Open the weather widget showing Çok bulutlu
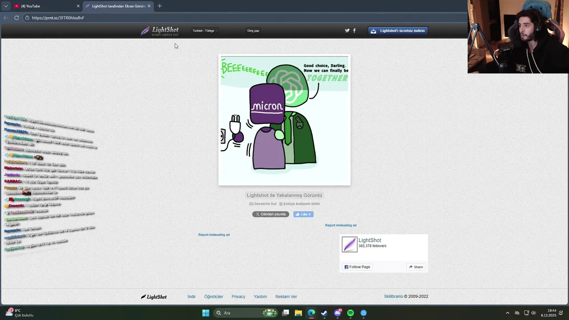Viewport: 569px width, 320px height. 20,313
